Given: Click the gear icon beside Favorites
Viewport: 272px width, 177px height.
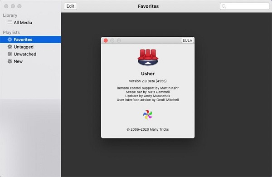Looking at the screenshot, I should [10, 39].
